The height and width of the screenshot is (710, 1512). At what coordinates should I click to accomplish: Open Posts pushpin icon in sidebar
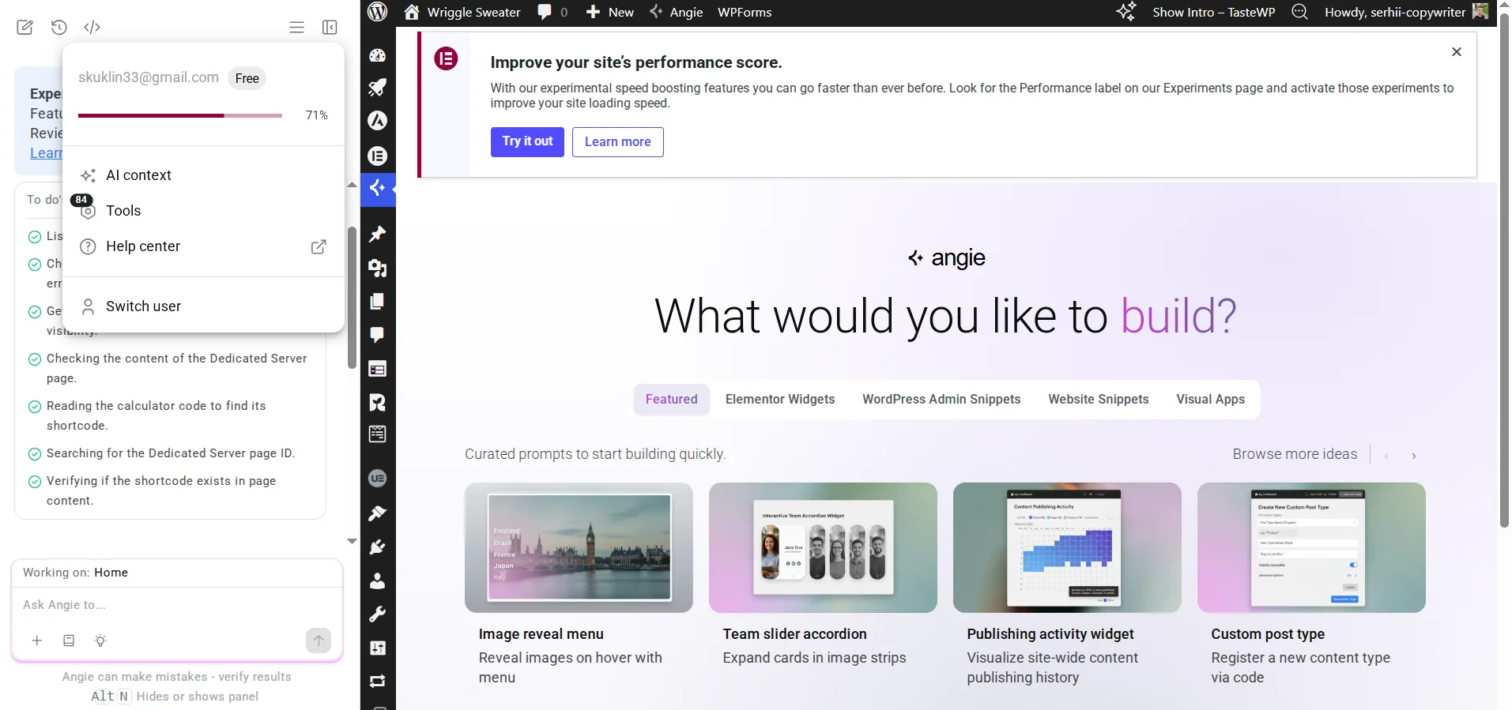point(378,234)
